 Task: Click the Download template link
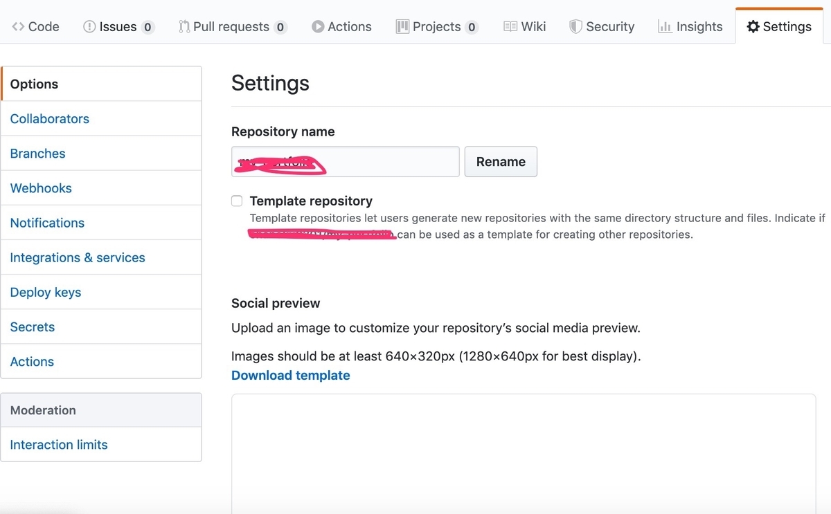click(x=291, y=376)
